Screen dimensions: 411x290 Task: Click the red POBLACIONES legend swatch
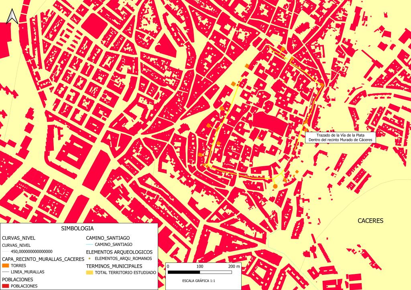tap(5, 286)
